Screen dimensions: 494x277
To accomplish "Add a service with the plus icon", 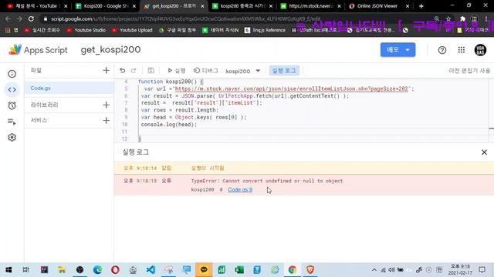I will (107, 120).
